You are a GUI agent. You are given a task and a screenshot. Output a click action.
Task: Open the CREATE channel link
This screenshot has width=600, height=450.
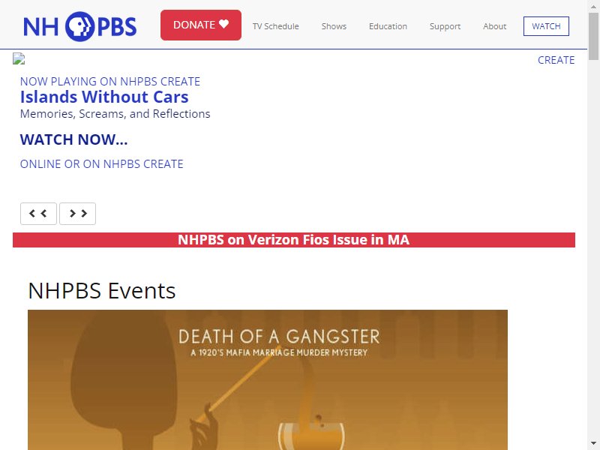556,60
